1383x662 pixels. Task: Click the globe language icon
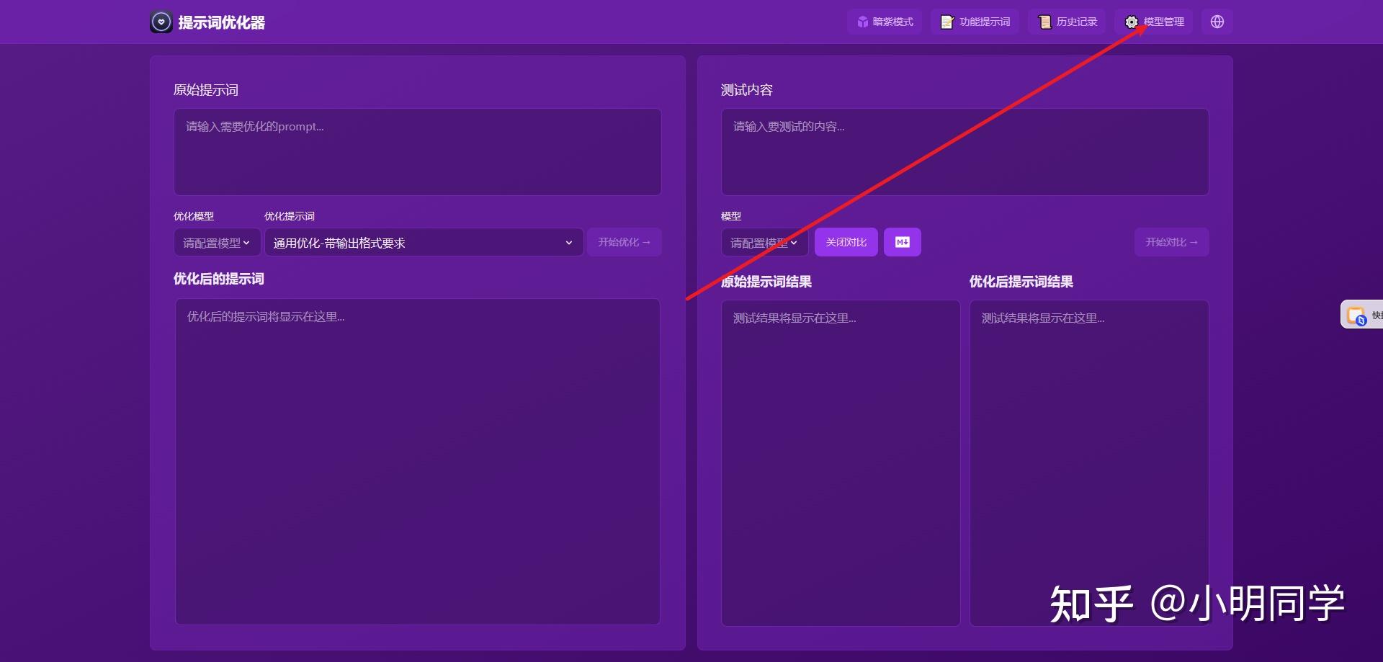[1217, 22]
